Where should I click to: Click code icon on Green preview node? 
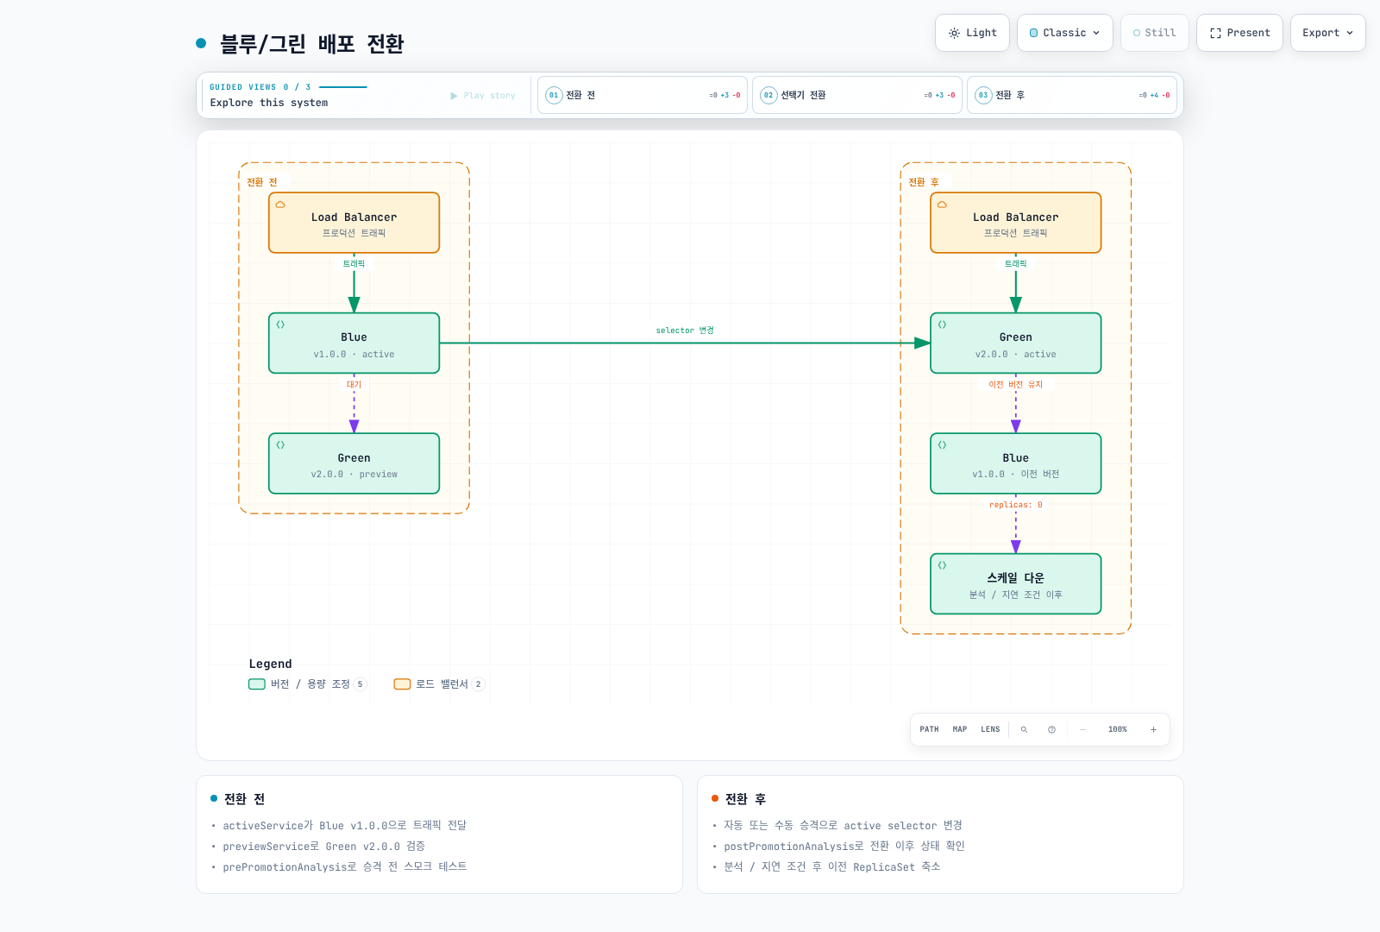[x=280, y=445]
